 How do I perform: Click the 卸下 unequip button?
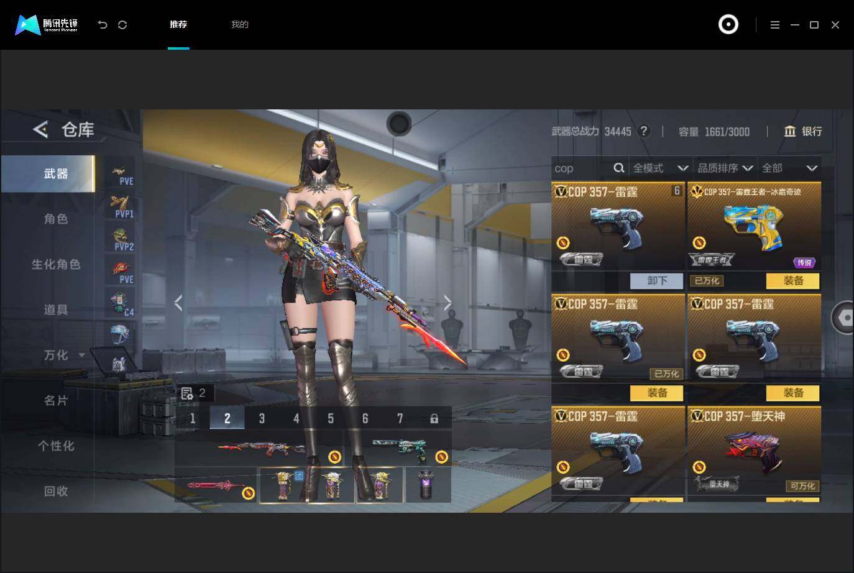(657, 281)
